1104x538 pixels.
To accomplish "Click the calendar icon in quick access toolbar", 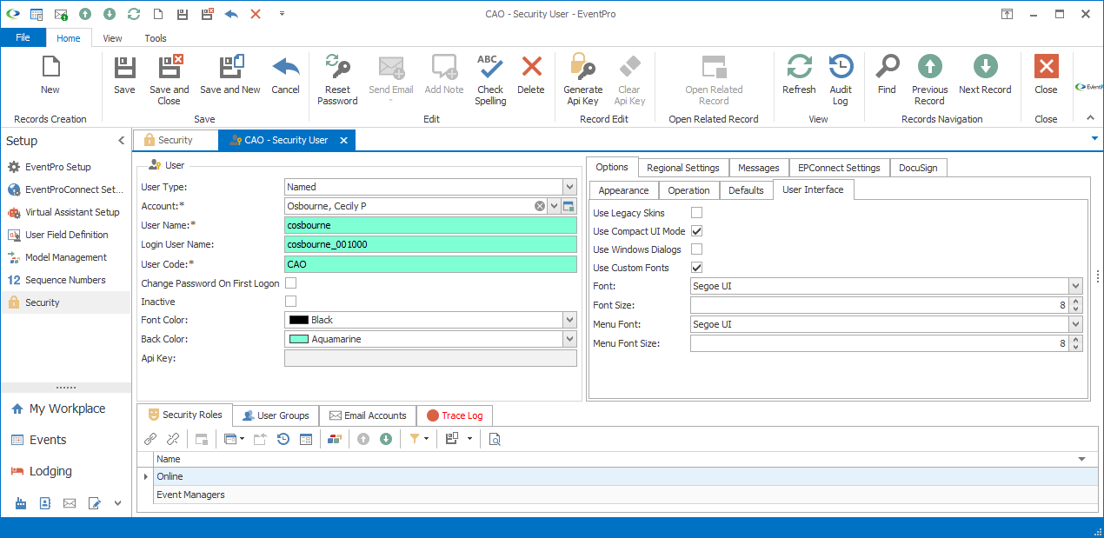I will [37, 14].
